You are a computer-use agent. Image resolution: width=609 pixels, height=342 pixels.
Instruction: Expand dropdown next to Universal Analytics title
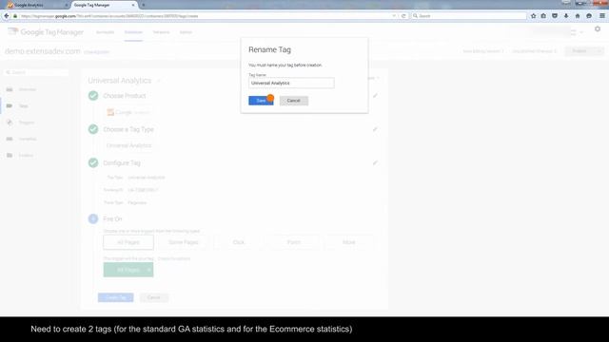point(158,81)
